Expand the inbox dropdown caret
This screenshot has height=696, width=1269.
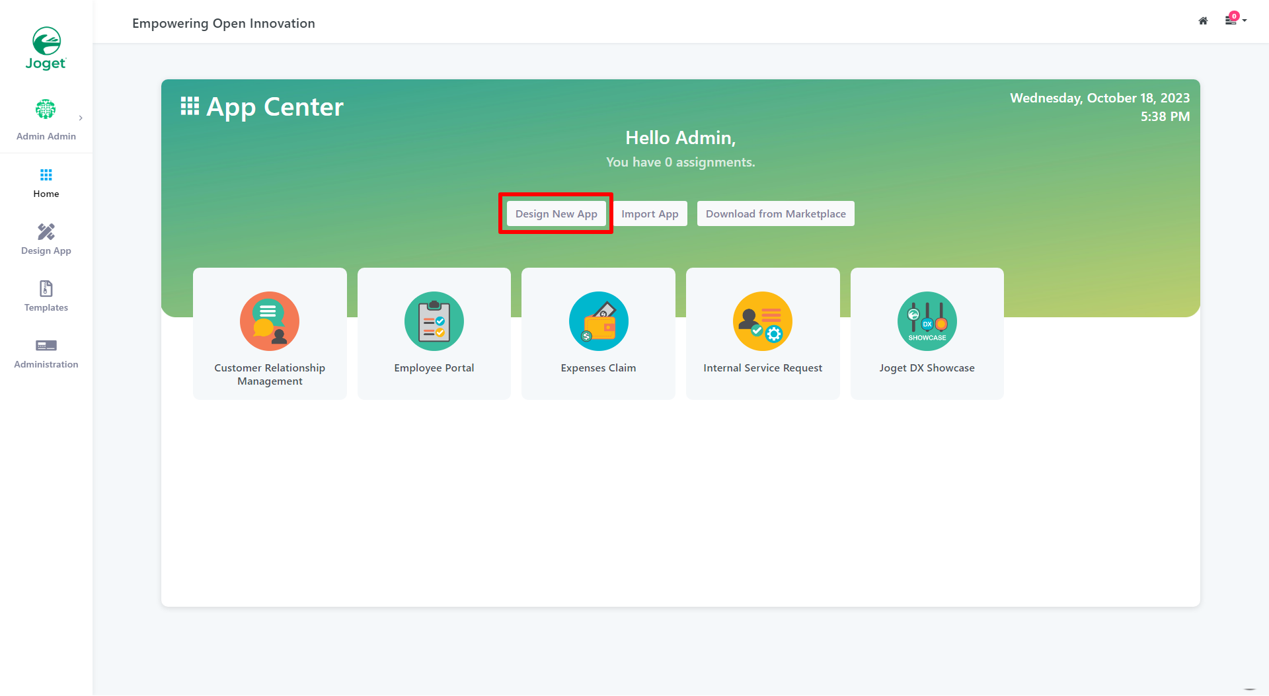[1245, 20]
